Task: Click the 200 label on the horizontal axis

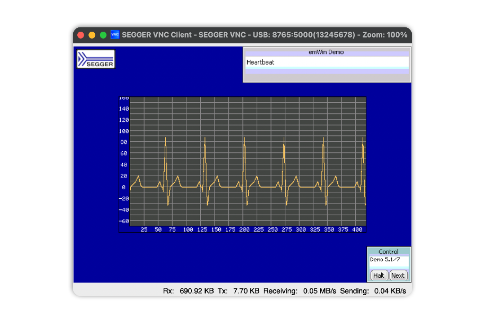Action: click(245, 229)
